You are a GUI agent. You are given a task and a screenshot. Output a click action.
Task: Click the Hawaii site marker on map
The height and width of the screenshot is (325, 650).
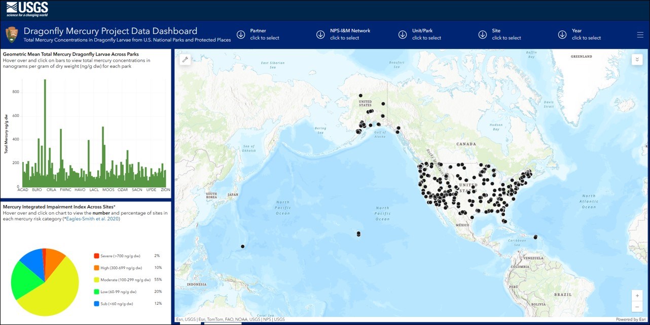point(358,234)
